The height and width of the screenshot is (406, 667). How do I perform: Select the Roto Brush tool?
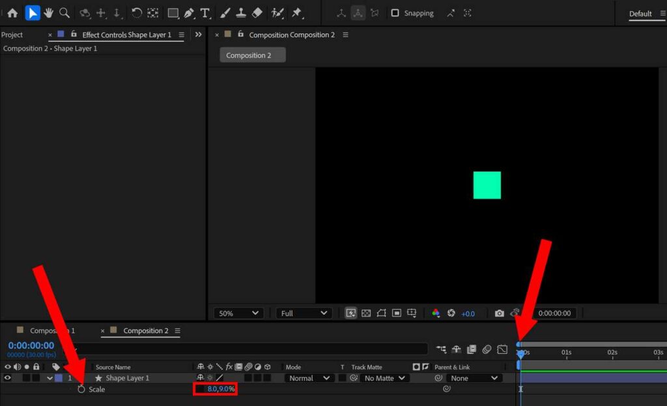click(277, 13)
